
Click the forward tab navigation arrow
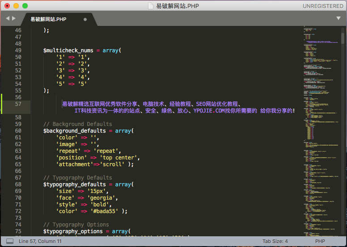14,19
